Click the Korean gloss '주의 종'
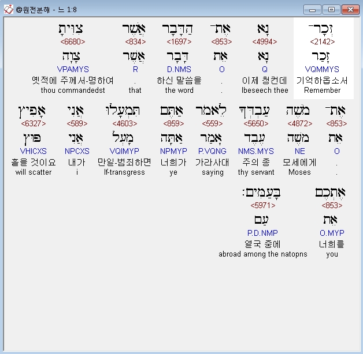This screenshot has width=363, height=354. [256, 163]
